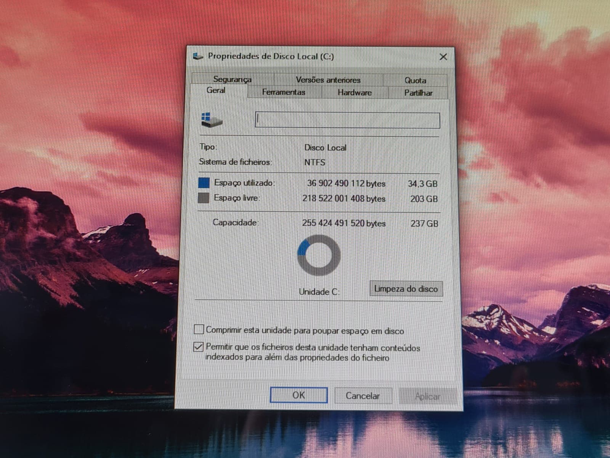Click the 'NTFS' file system value
The height and width of the screenshot is (458, 610).
pyautogui.click(x=315, y=162)
